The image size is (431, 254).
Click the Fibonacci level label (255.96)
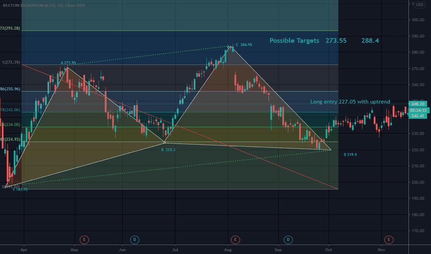point(10,89)
